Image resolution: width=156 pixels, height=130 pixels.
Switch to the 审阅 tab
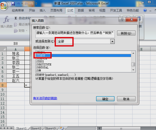pyautogui.click(x=92, y=10)
